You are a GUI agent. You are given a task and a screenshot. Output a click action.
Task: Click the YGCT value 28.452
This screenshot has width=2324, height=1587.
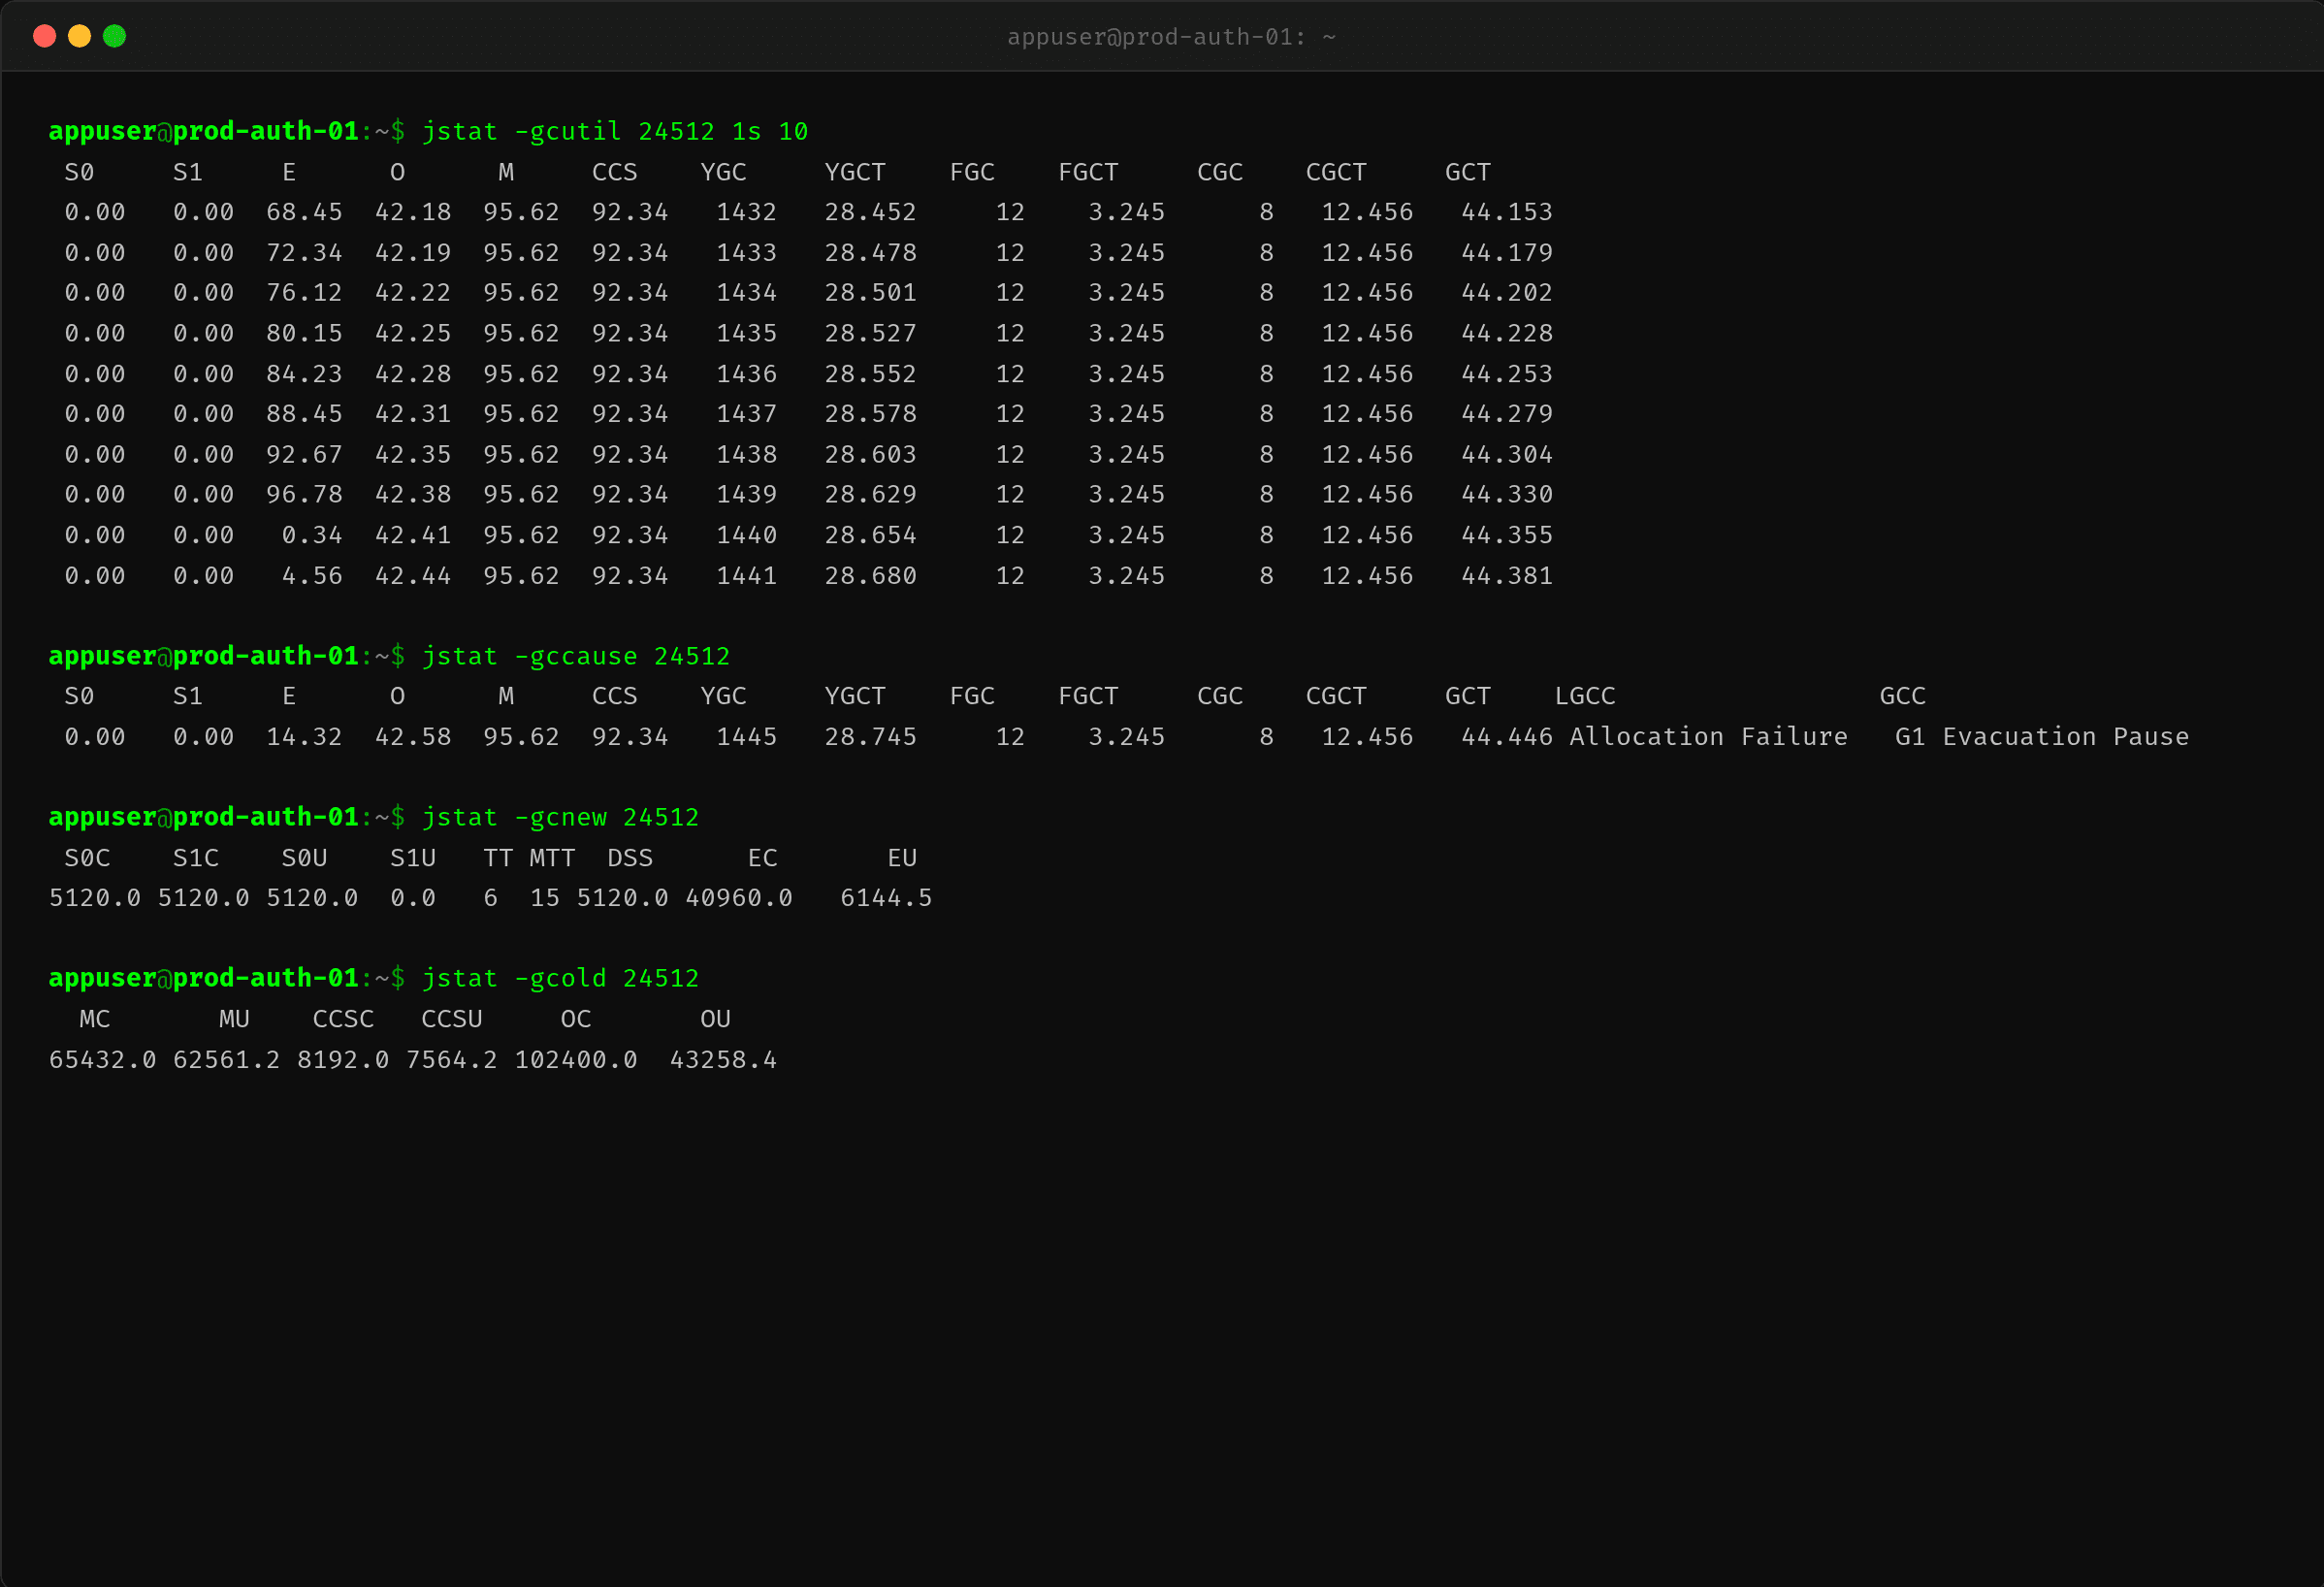(x=871, y=212)
